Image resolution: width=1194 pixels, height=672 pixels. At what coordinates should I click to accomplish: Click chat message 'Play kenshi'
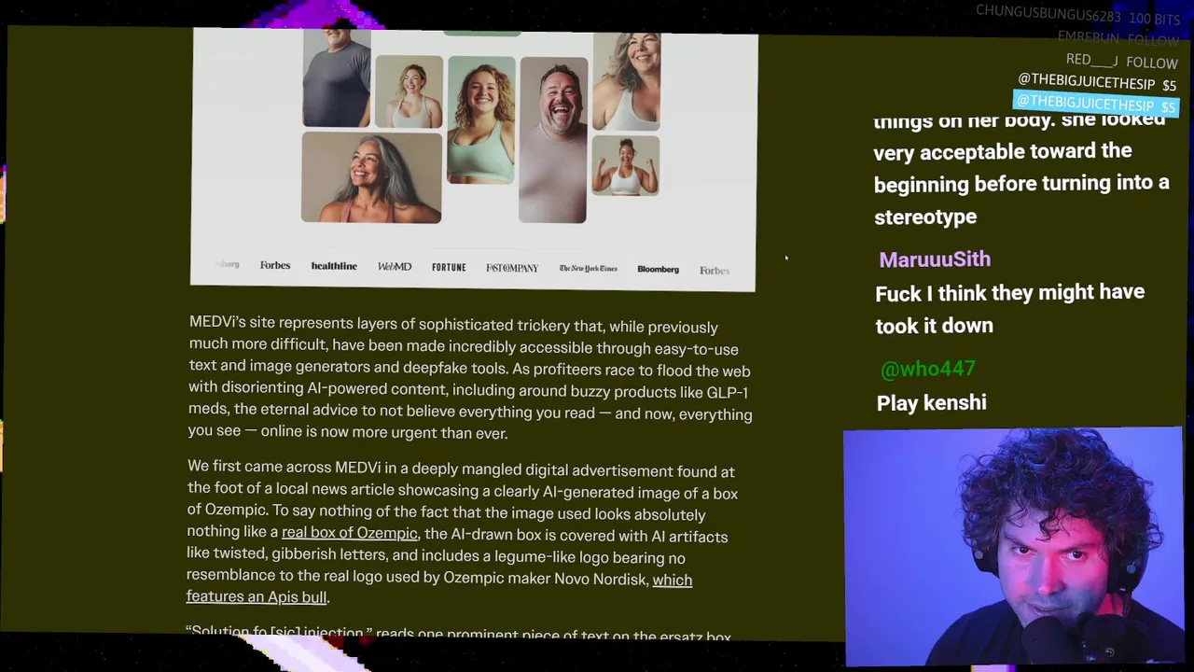click(932, 403)
